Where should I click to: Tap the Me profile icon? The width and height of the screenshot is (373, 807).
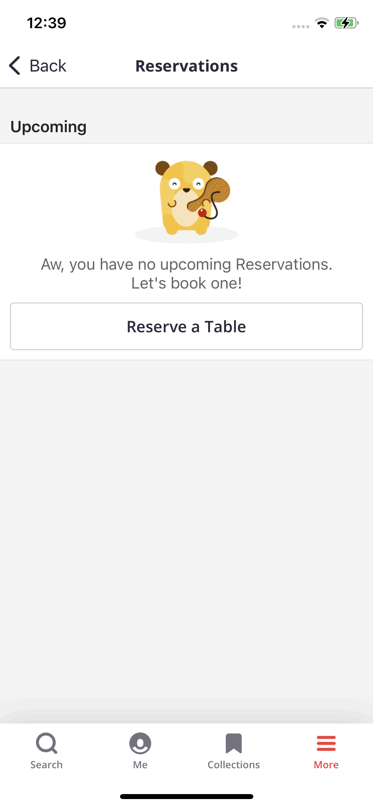coord(140,743)
